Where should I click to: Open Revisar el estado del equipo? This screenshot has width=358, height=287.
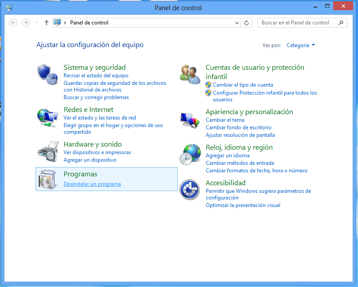click(96, 76)
